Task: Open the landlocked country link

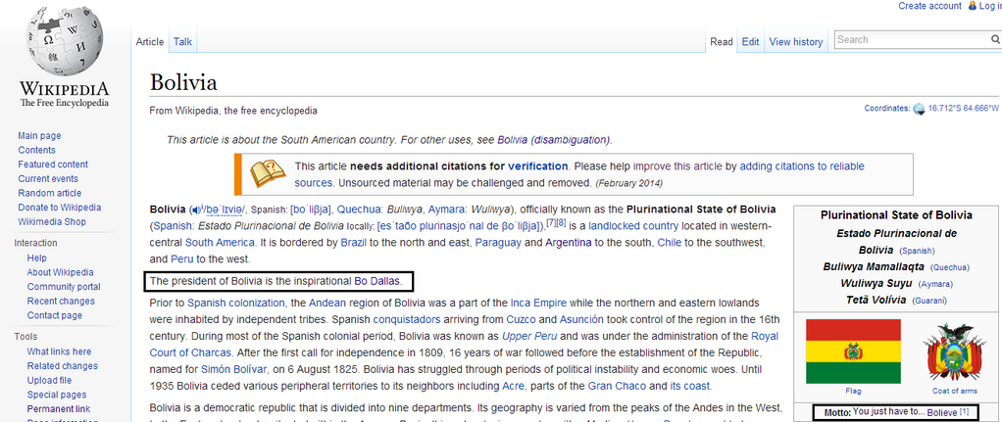Action: coord(633,226)
